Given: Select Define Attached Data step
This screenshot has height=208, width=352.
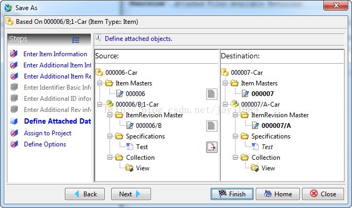Looking at the screenshot, I should coord(57,121).
